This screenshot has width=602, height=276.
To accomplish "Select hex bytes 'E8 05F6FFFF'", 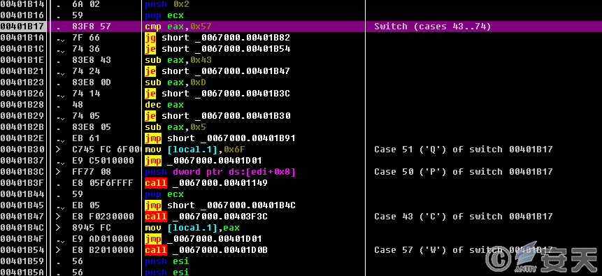I will 103,183.
